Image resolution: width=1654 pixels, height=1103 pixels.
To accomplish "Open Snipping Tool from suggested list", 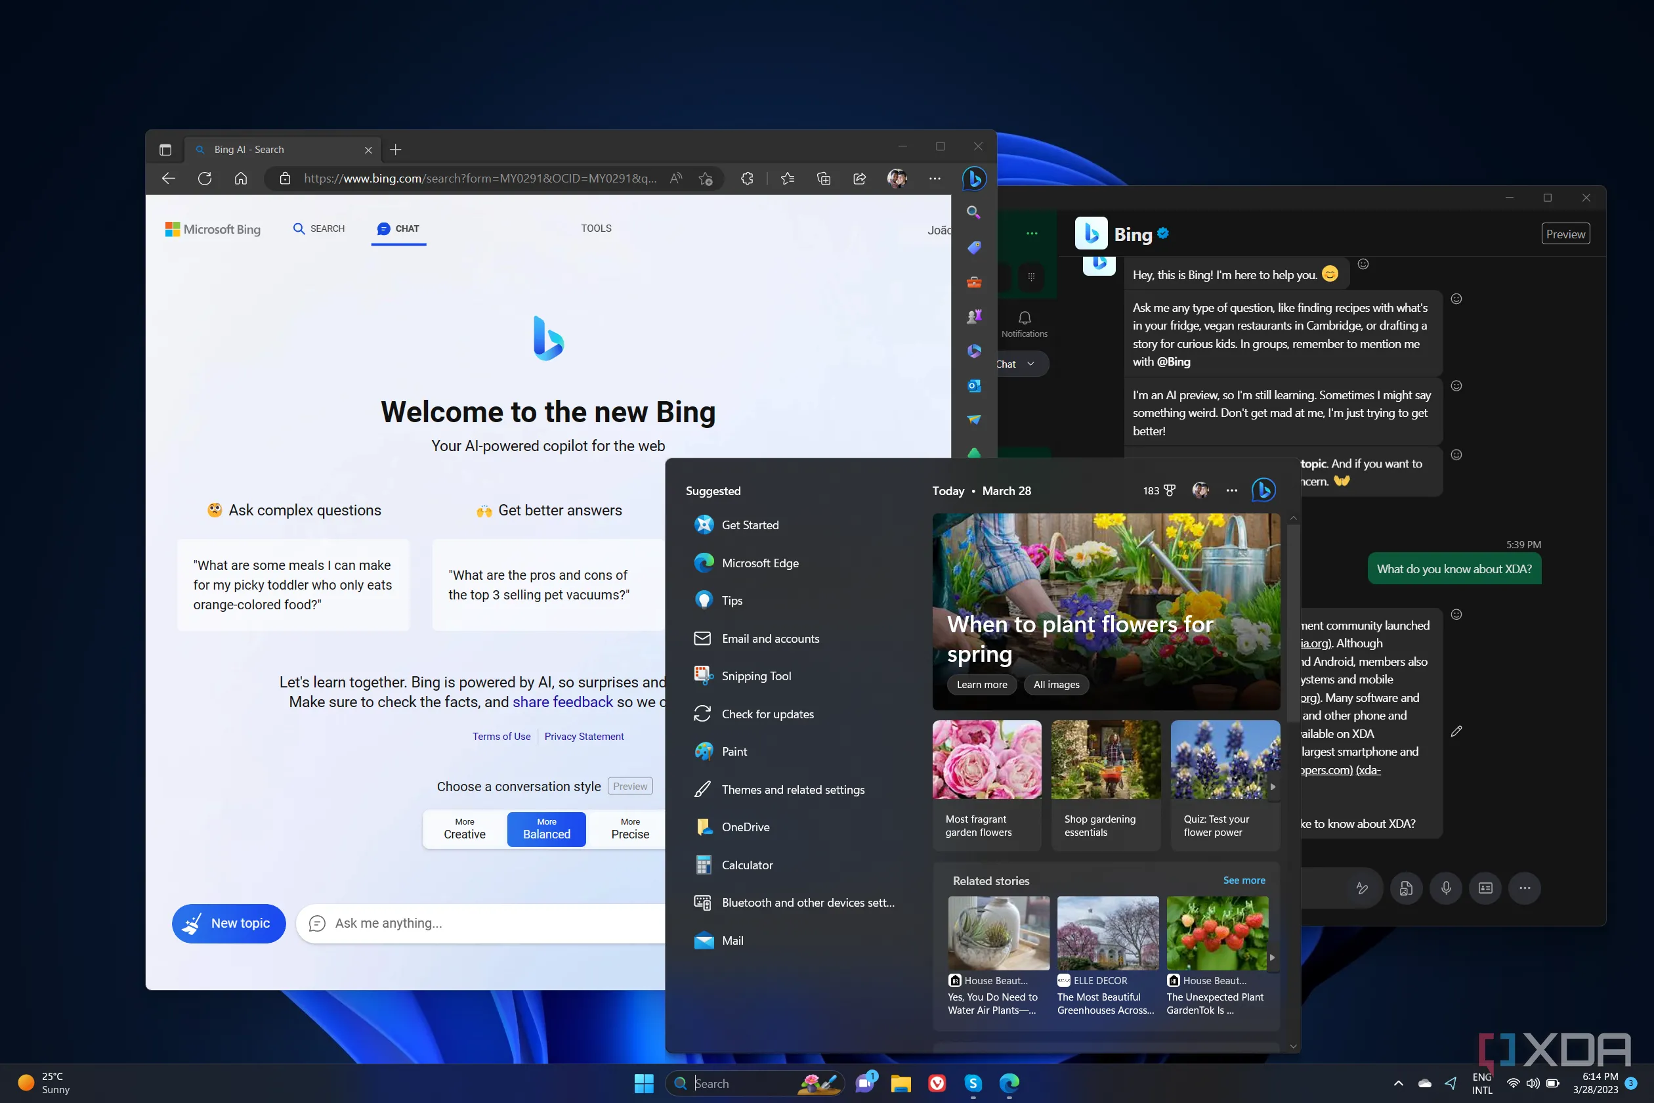I will click(x=756, y=676).
